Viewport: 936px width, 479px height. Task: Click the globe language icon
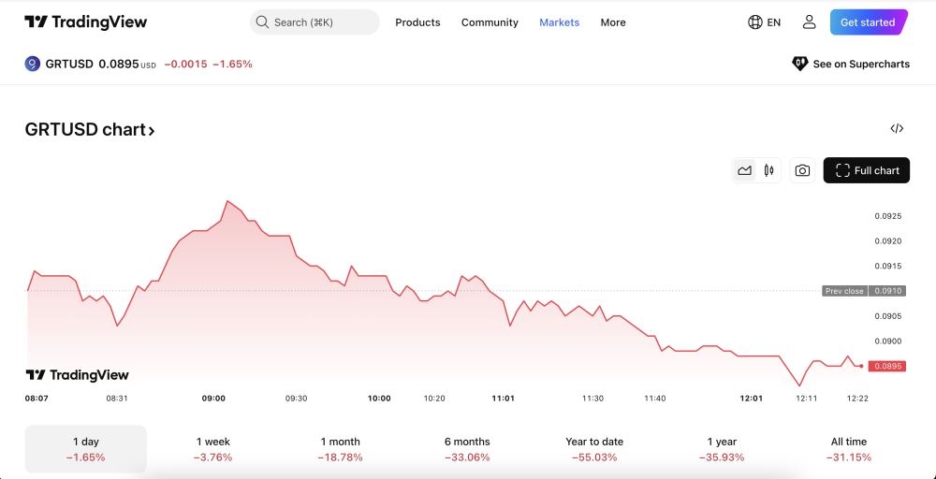click(x=754, y=22)
